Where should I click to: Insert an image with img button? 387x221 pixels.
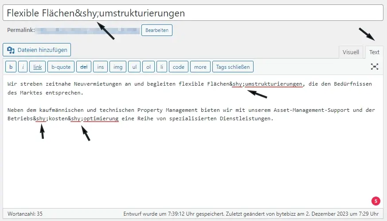(x=118, y=67)
